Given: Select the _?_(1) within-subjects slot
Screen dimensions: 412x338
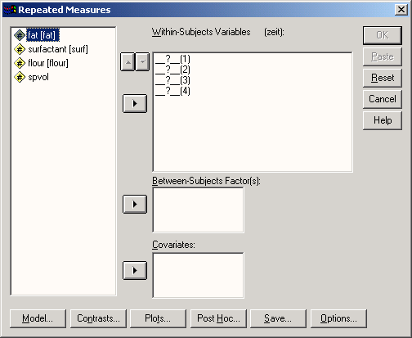Looking at the screenshot, I should point(172,59).
